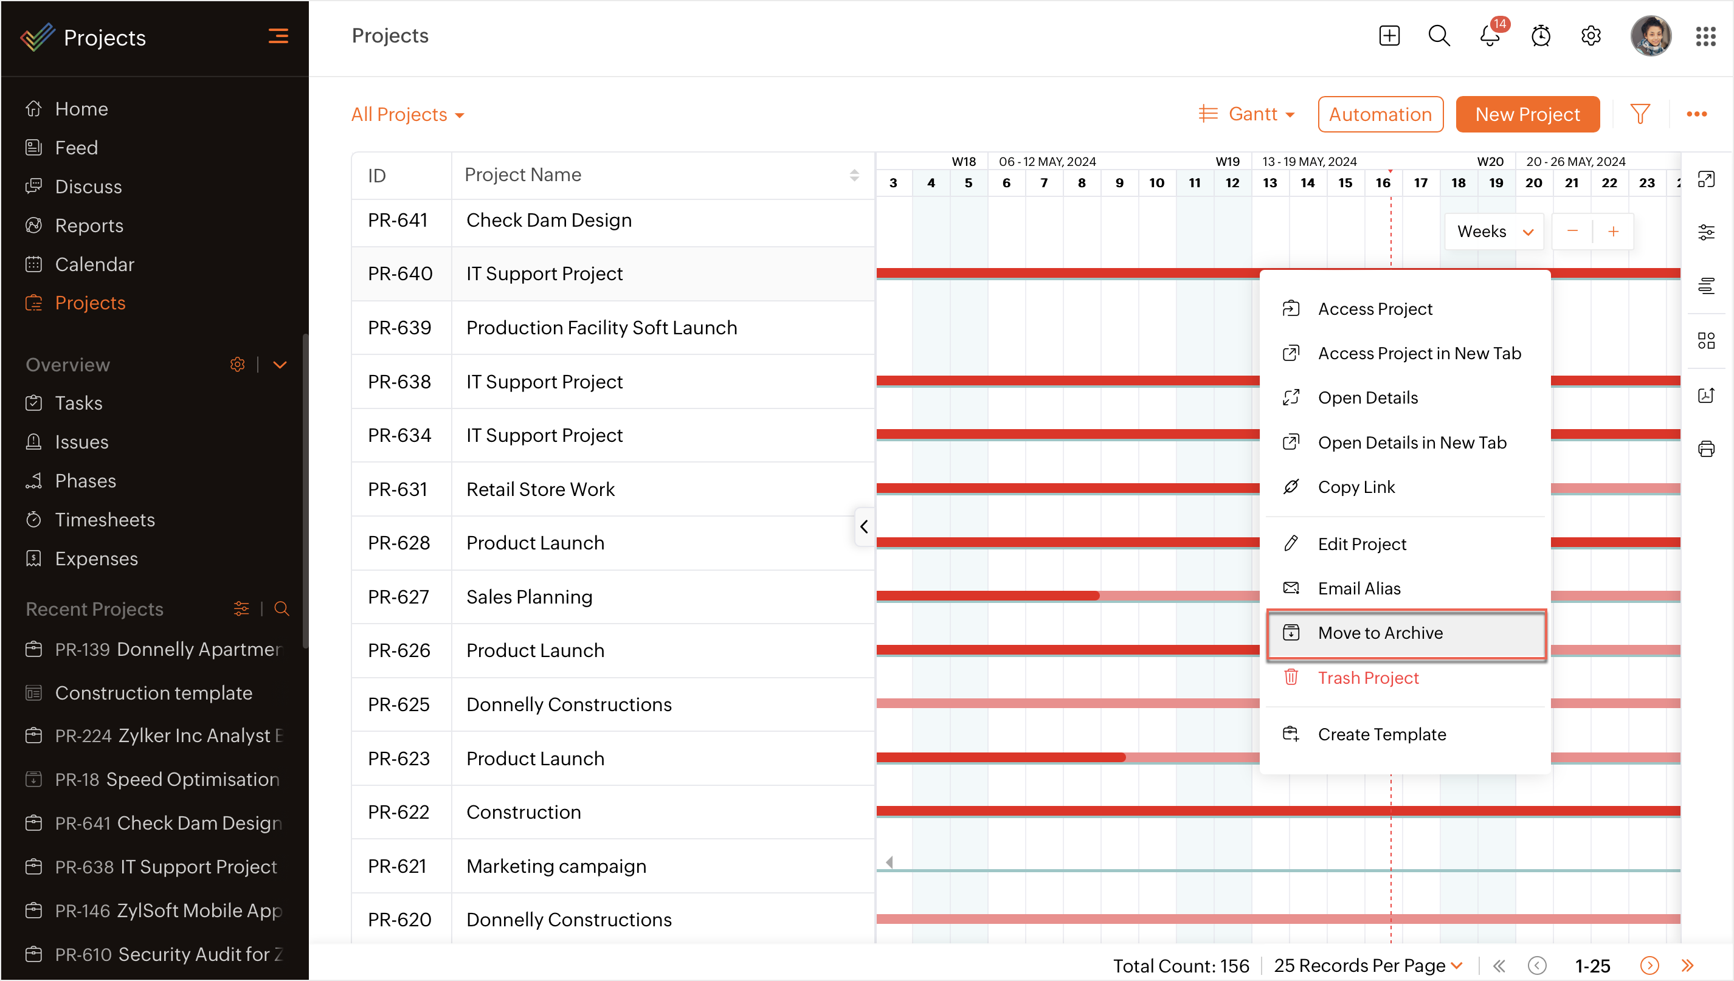The width and height of the screenshot is (1734, 981).
Task: Click the New Project button
Action: pyautogui.click(x=1527, y=114)
